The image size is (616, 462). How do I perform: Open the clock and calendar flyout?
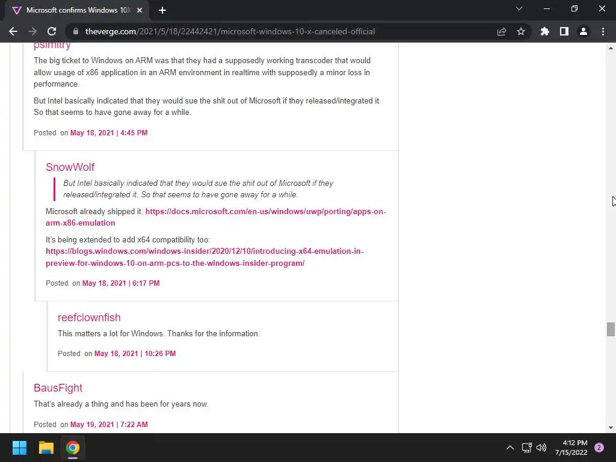point(571,448)
